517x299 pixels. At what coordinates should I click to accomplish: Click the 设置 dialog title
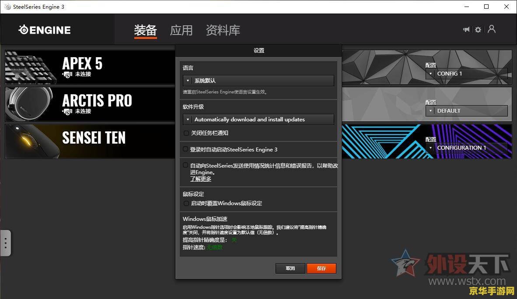coord(259,51)
